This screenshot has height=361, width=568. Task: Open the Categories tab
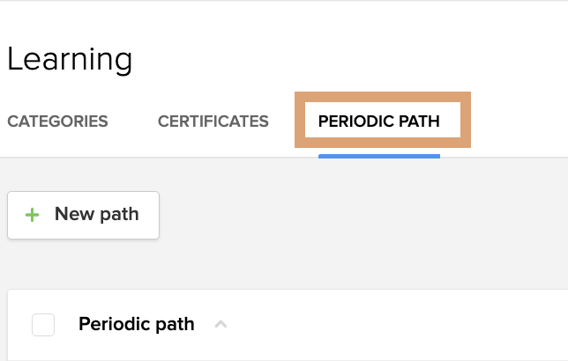tap(57, 122)
